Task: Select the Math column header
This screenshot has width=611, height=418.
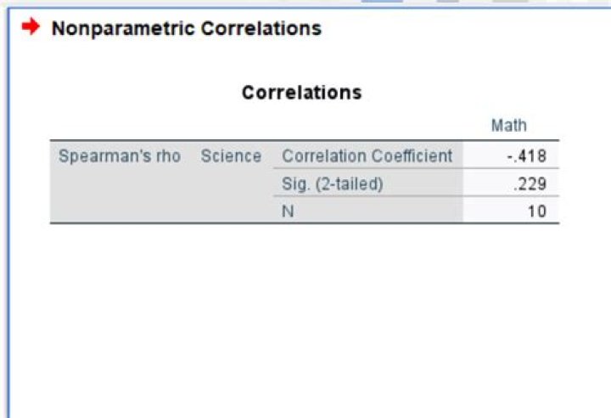Action: 508,126
